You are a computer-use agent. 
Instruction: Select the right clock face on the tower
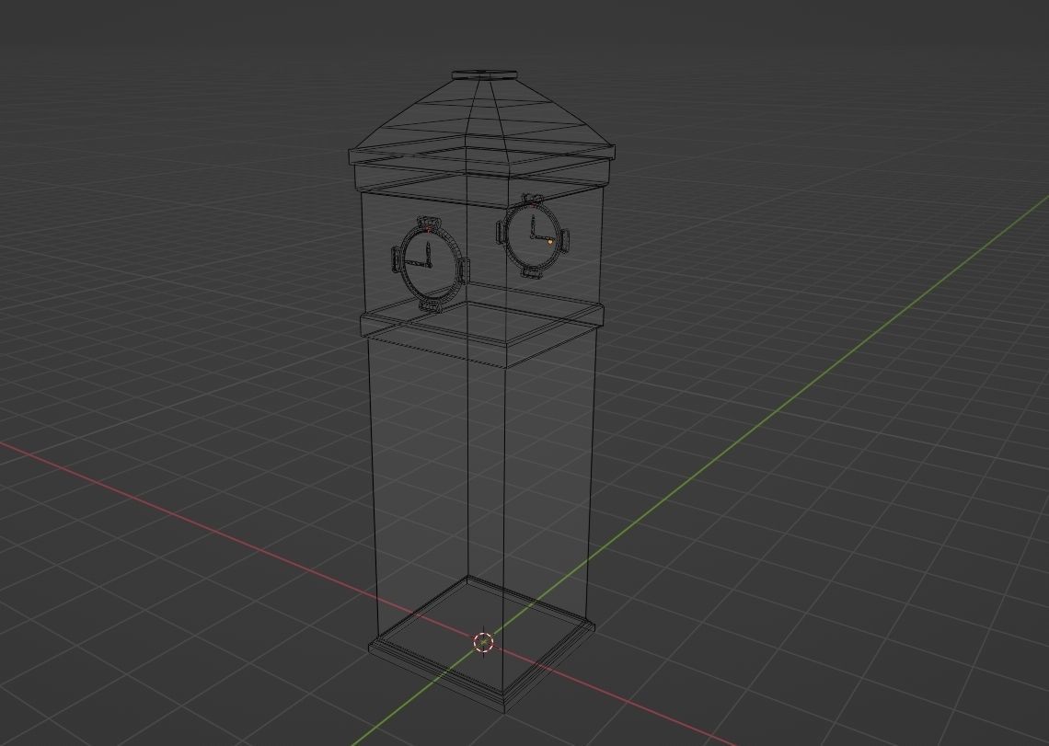point(533,235)
